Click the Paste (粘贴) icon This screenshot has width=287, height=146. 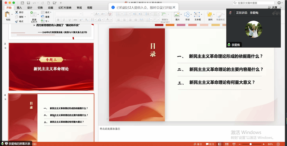click(x=8, y=15)
